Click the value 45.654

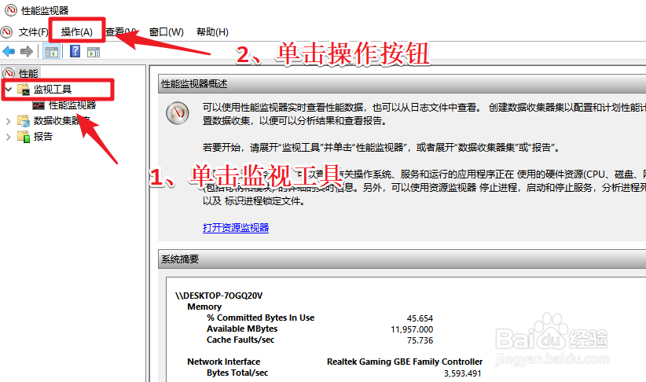pos(420,318)
